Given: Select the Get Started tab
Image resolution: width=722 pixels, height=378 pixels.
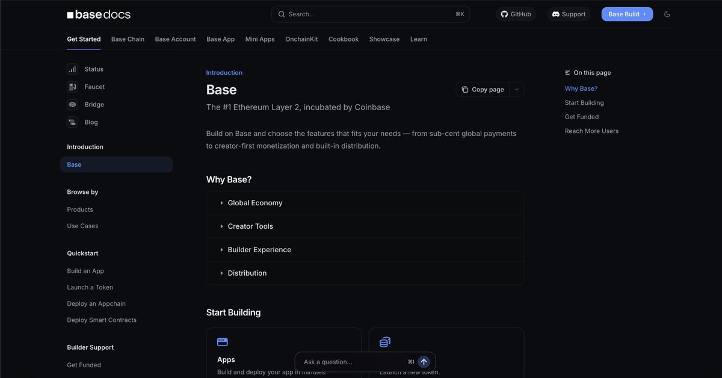Looking at the screenshot, I should tap(84, 39).
